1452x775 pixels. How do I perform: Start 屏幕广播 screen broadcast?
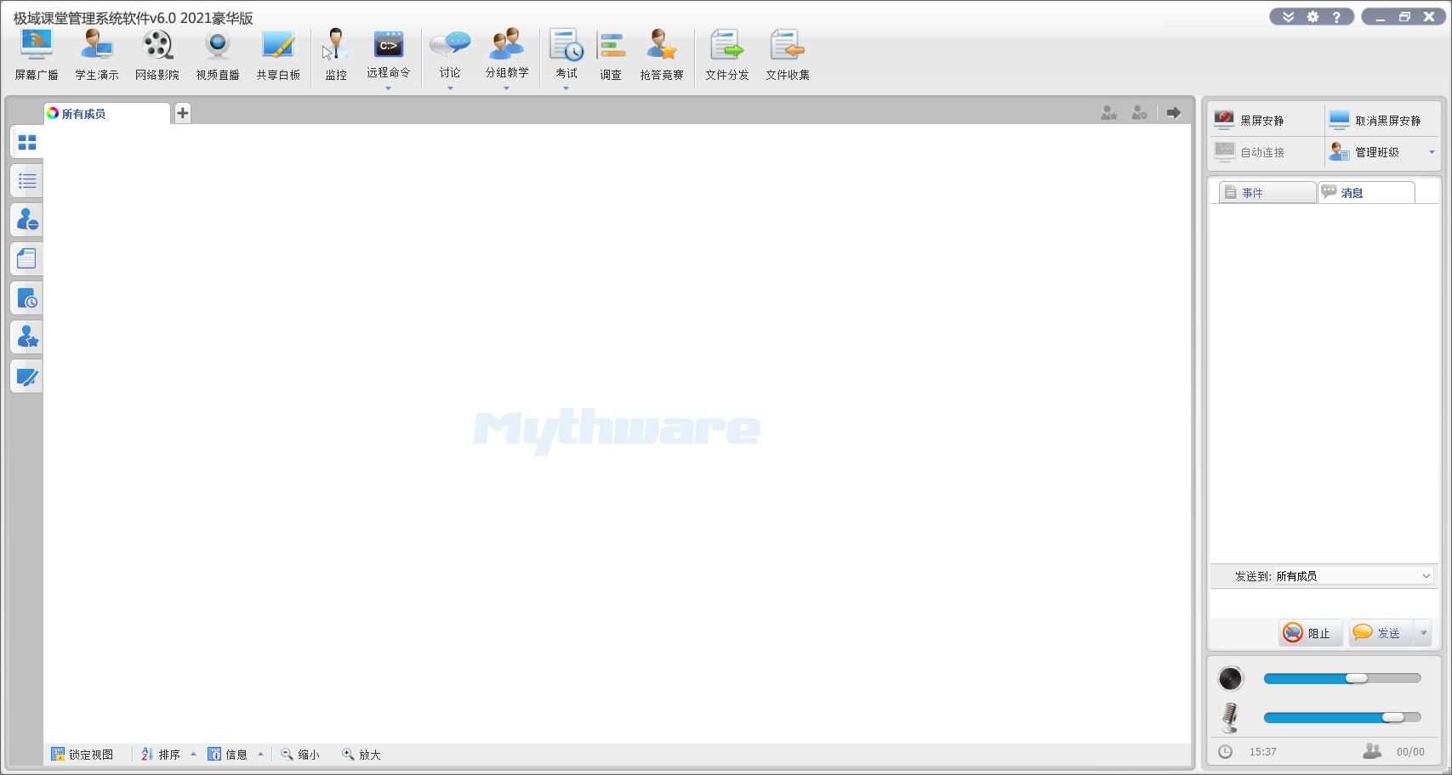(x=37, y=55)
